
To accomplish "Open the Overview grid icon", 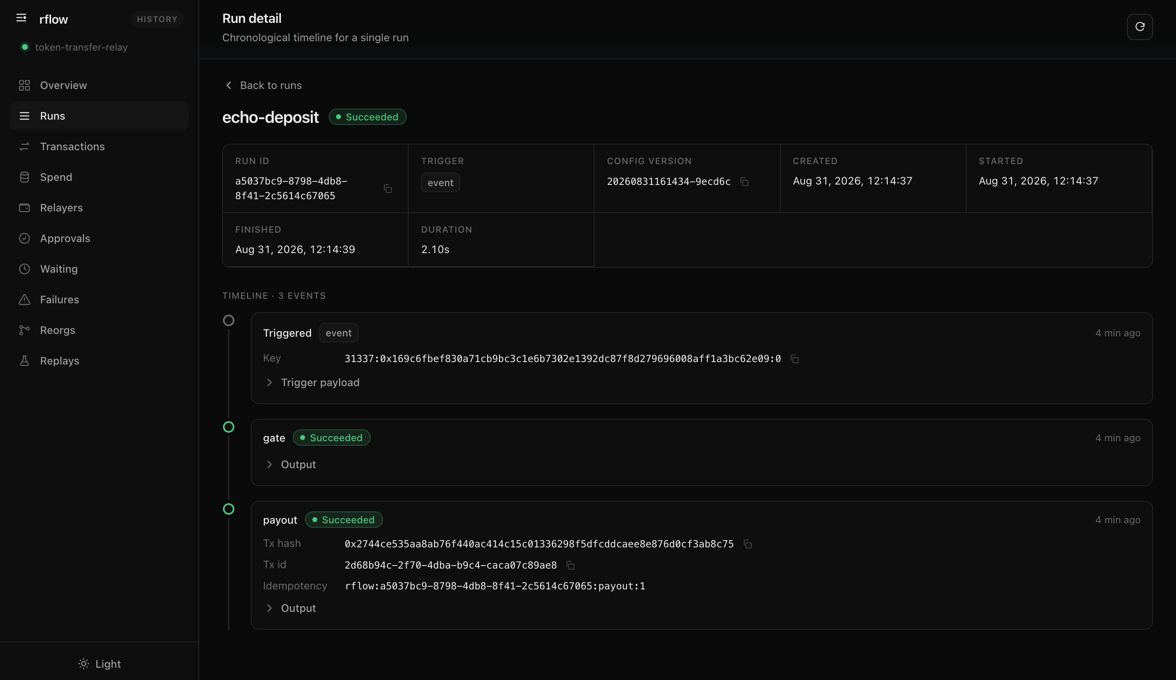I will 24,85.
